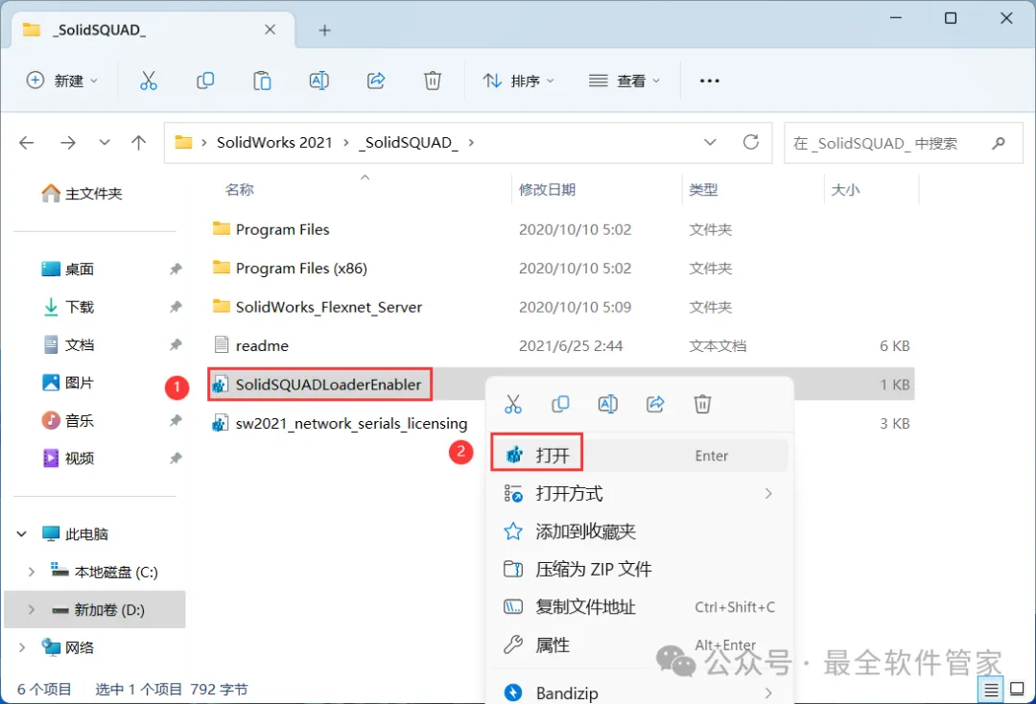Screen dimensions: 1036x704
Task: Click the Delete icon in the context menu
Action: click(x=702, y=404)
